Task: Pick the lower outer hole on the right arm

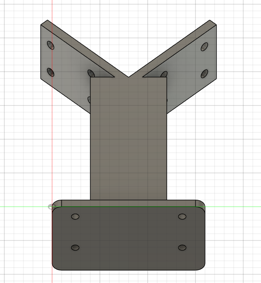Action: click(204, 74)
